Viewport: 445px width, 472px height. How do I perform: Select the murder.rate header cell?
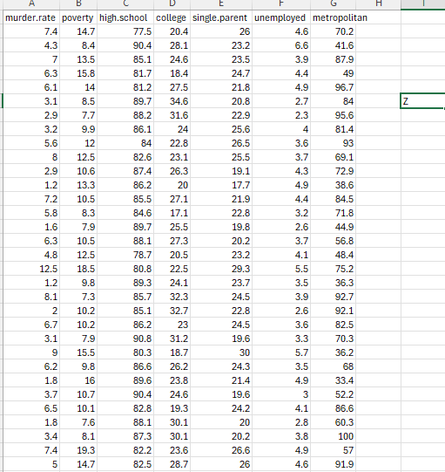coord(31,17)
